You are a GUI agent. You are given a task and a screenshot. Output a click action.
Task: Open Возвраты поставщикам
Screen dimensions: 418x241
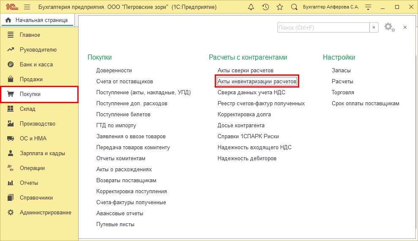(126, 180)
